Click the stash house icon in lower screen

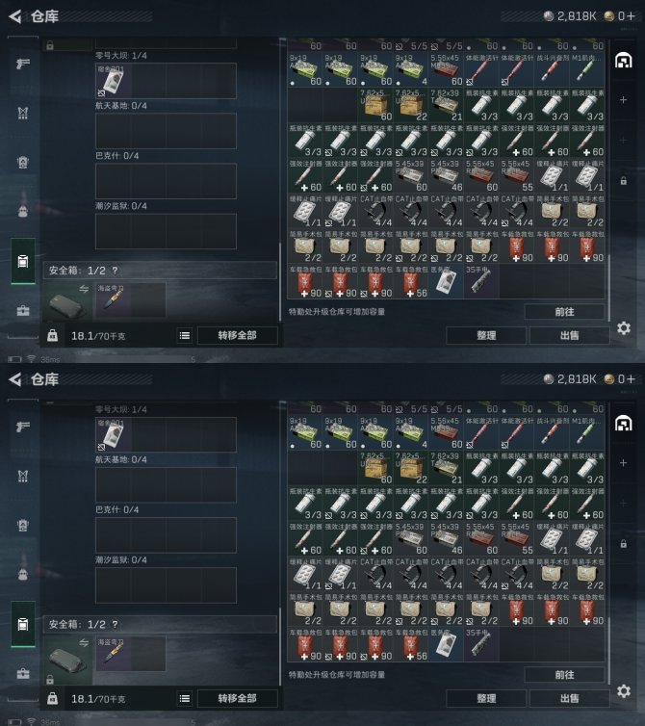tap(623, 424)
